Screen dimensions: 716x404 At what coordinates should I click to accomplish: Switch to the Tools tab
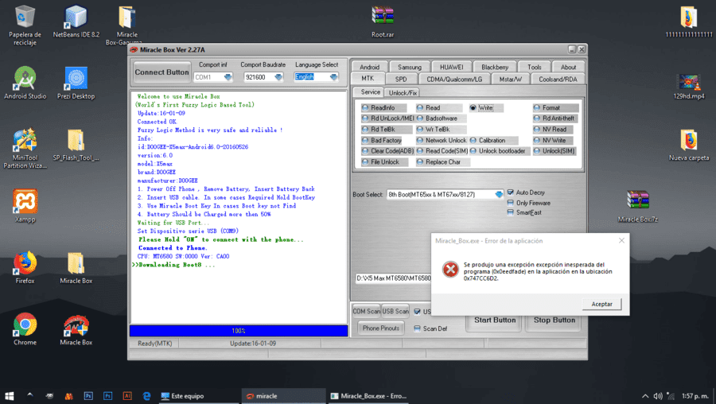tap(535, 67)
